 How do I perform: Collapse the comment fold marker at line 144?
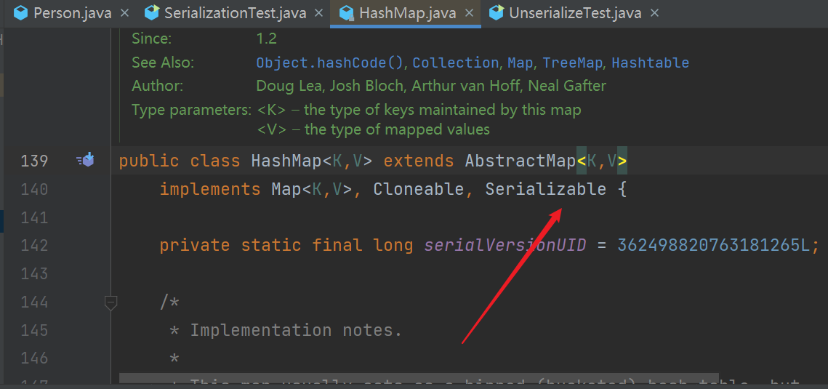(110, 302)
